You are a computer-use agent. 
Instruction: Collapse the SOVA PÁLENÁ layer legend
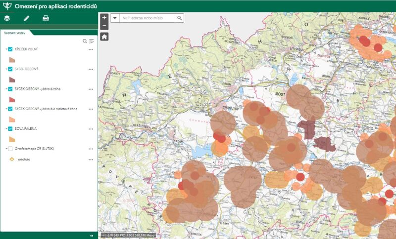pyautogui.click(x=6, y=128)
